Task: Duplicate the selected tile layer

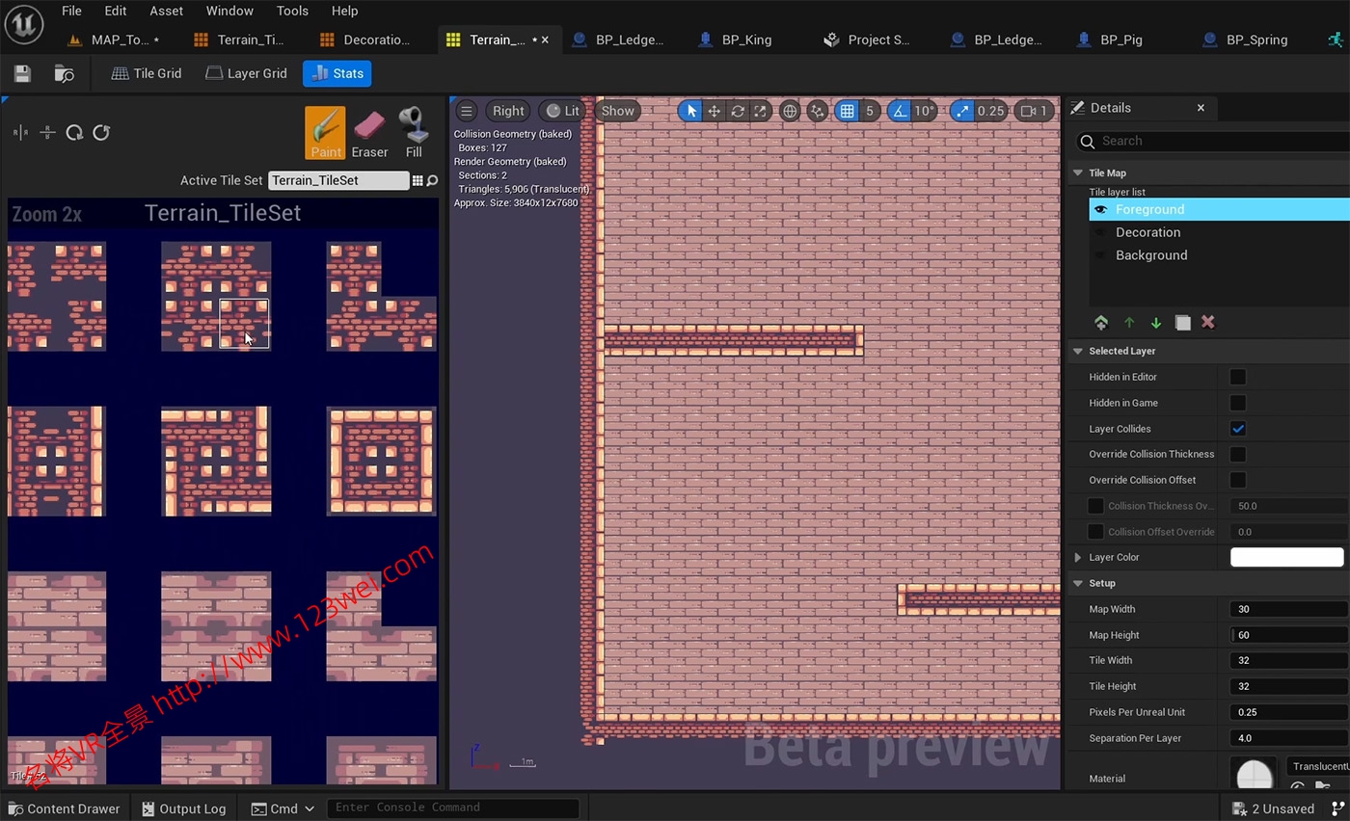Action: (1182, 323)
